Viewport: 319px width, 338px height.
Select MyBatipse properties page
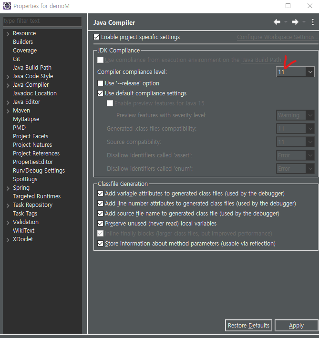click(26, 119)
